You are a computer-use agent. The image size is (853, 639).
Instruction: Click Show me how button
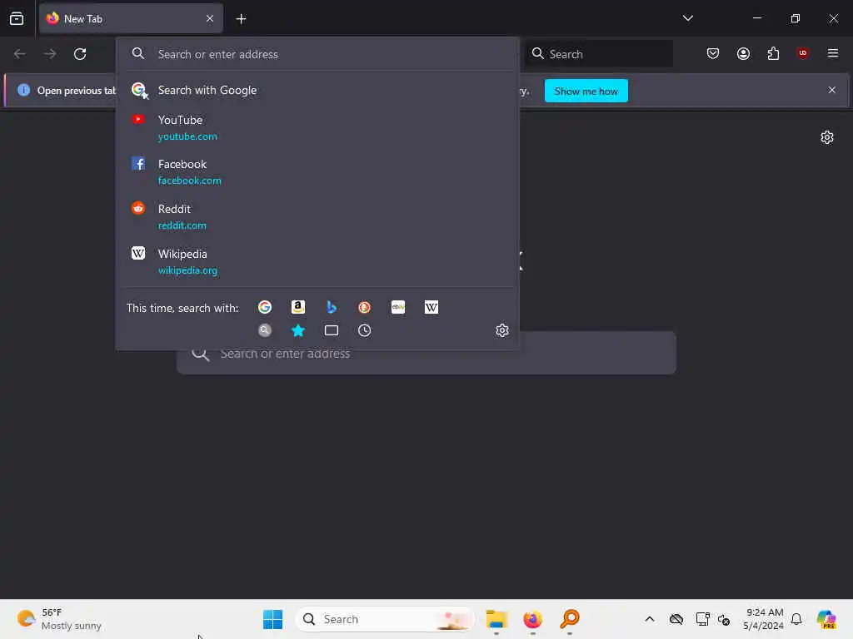click(x=586, y=91)
